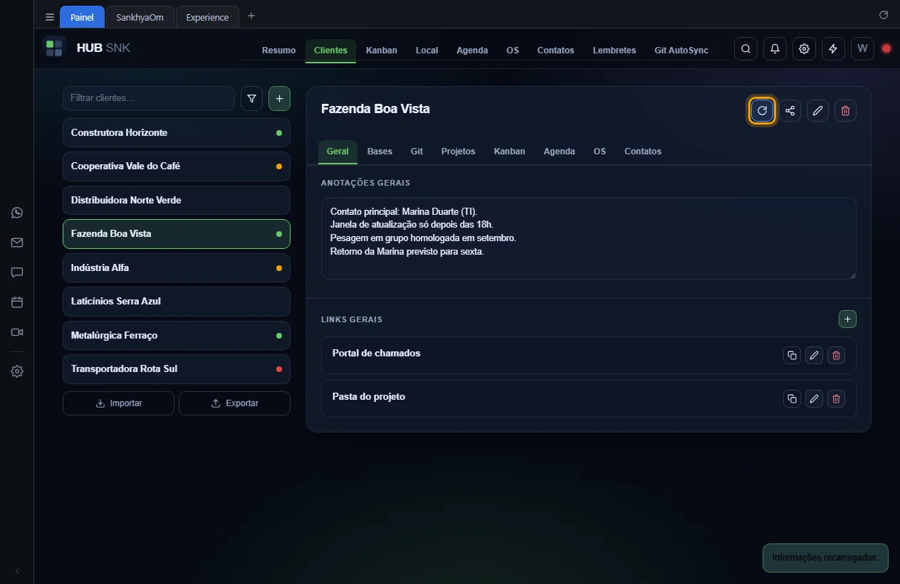Add a new client with the plus button
The height and width of the screenshot is (584, 900).
point(279,99)
